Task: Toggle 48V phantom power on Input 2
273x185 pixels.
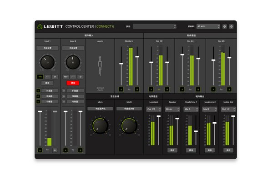Action: 66,76
